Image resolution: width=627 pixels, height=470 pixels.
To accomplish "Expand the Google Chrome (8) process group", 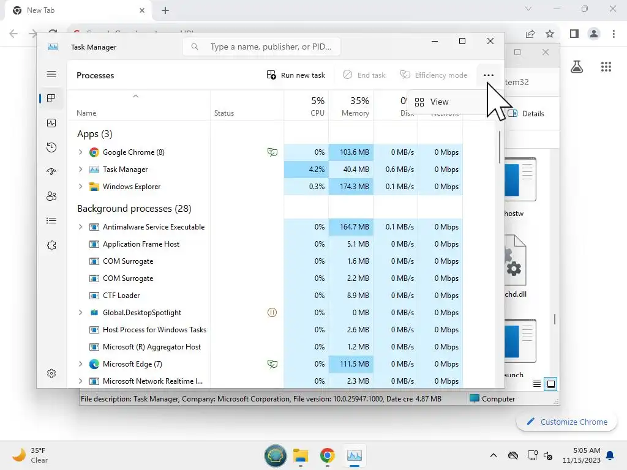I will 80,152.
